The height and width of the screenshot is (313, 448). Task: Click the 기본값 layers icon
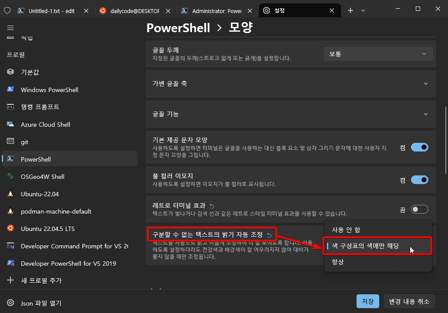coord(10,72)
